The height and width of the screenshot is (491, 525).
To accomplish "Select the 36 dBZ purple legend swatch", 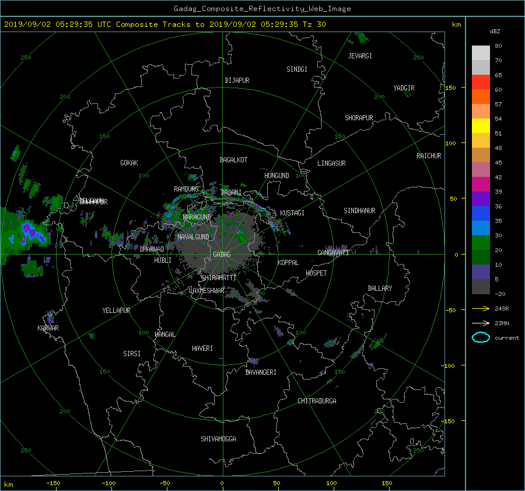I will tap(481, 199).
